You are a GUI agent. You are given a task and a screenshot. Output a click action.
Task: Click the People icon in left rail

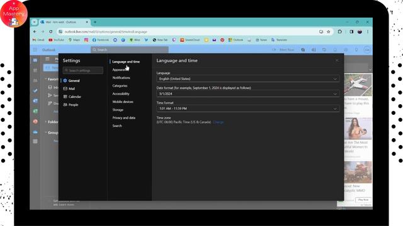point(35,80)
